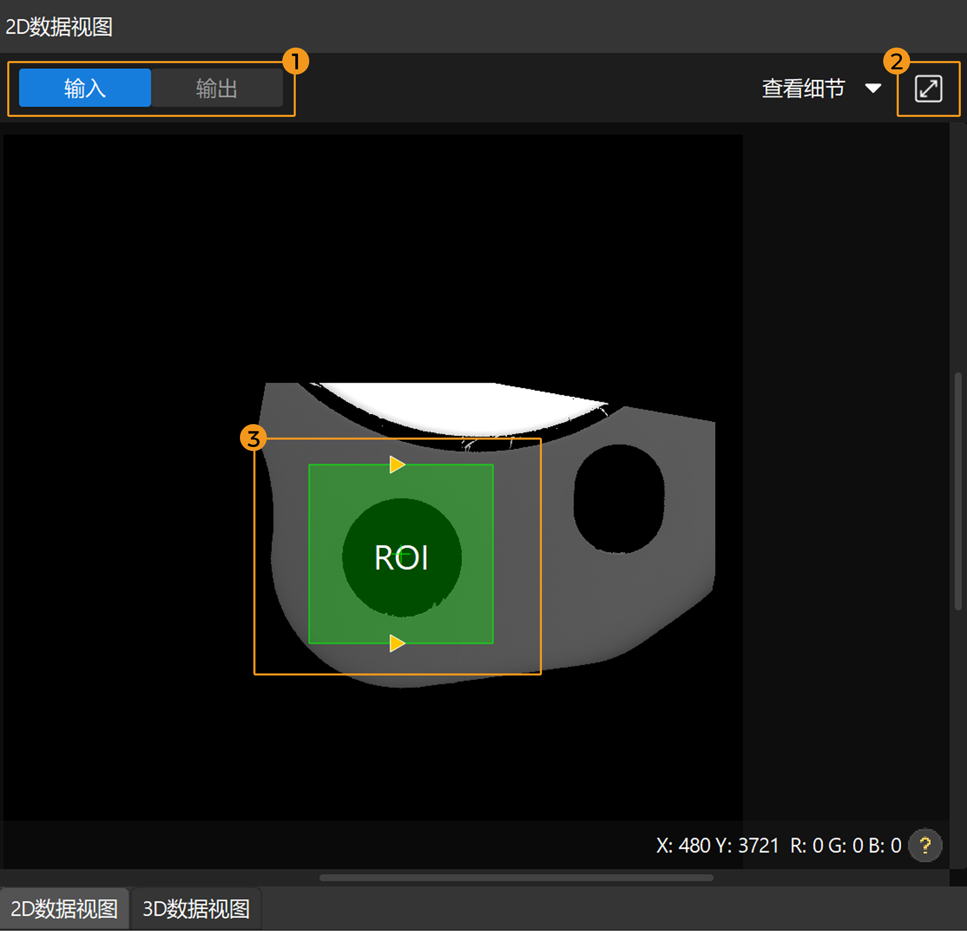Switch to the 3D数据视图 tab

(x=197, y=908)
